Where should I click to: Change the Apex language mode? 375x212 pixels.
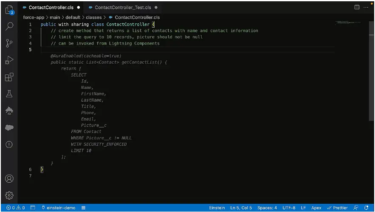coord(316,208)
